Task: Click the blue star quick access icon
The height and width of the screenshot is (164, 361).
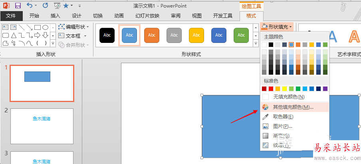Action: point(66,6)
